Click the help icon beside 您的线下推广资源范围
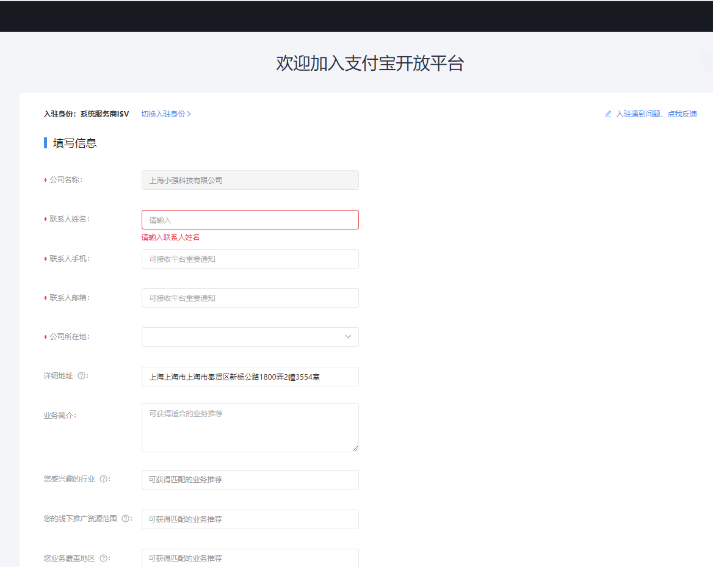This screenshot has width=713, height=567. (126, 518)
